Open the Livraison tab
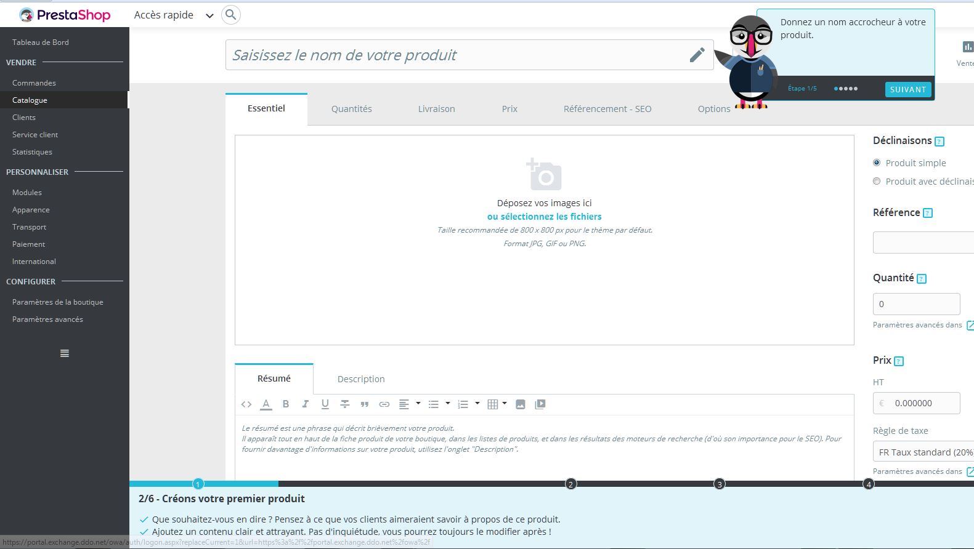 pyautogui.click(x=437, y=109)
